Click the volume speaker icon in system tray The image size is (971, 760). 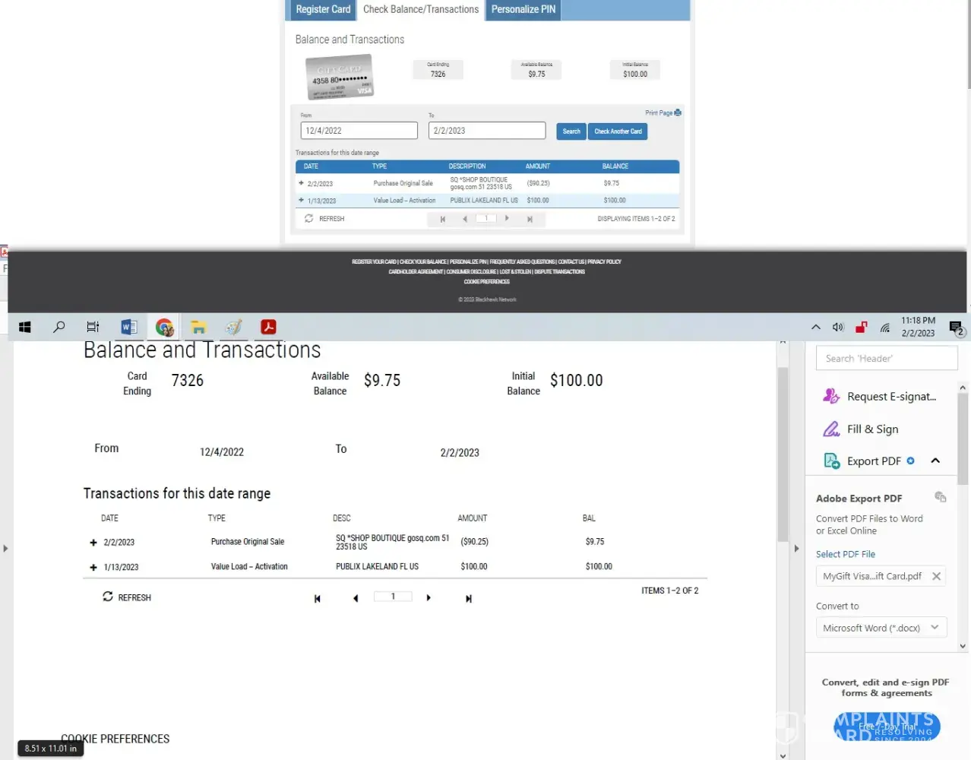pos(838,328)
